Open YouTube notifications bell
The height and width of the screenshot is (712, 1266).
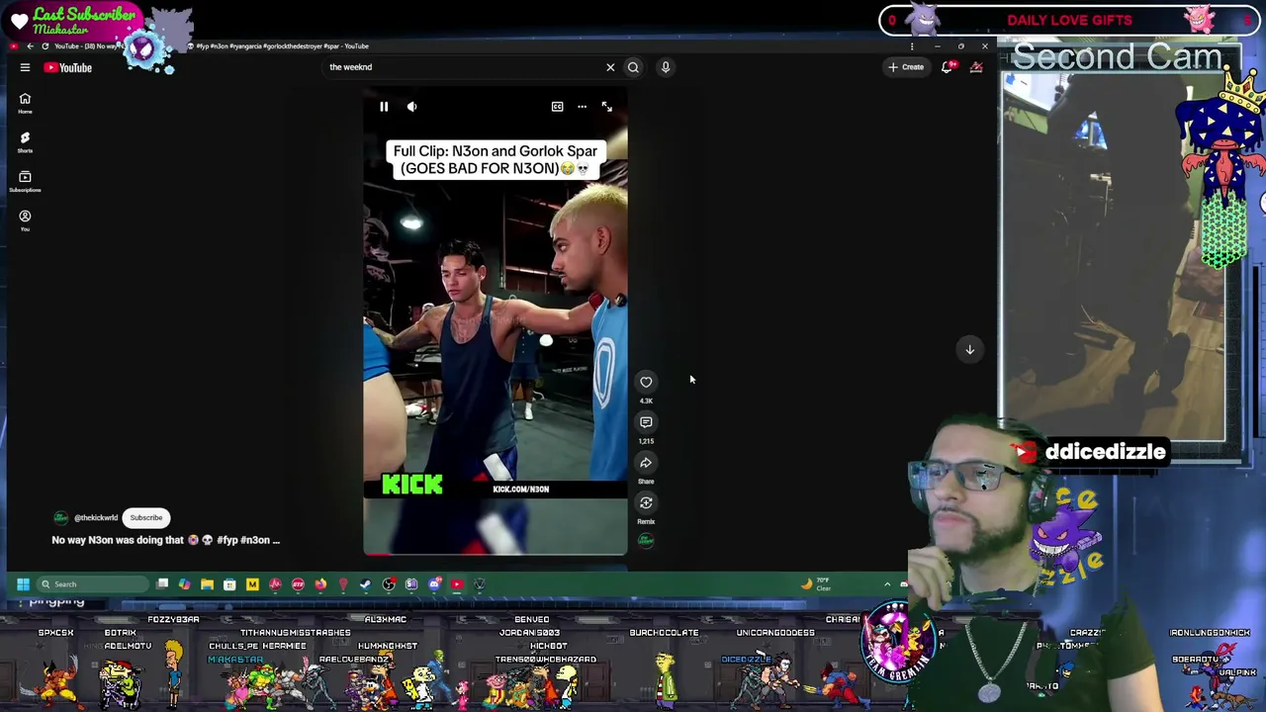947,67
